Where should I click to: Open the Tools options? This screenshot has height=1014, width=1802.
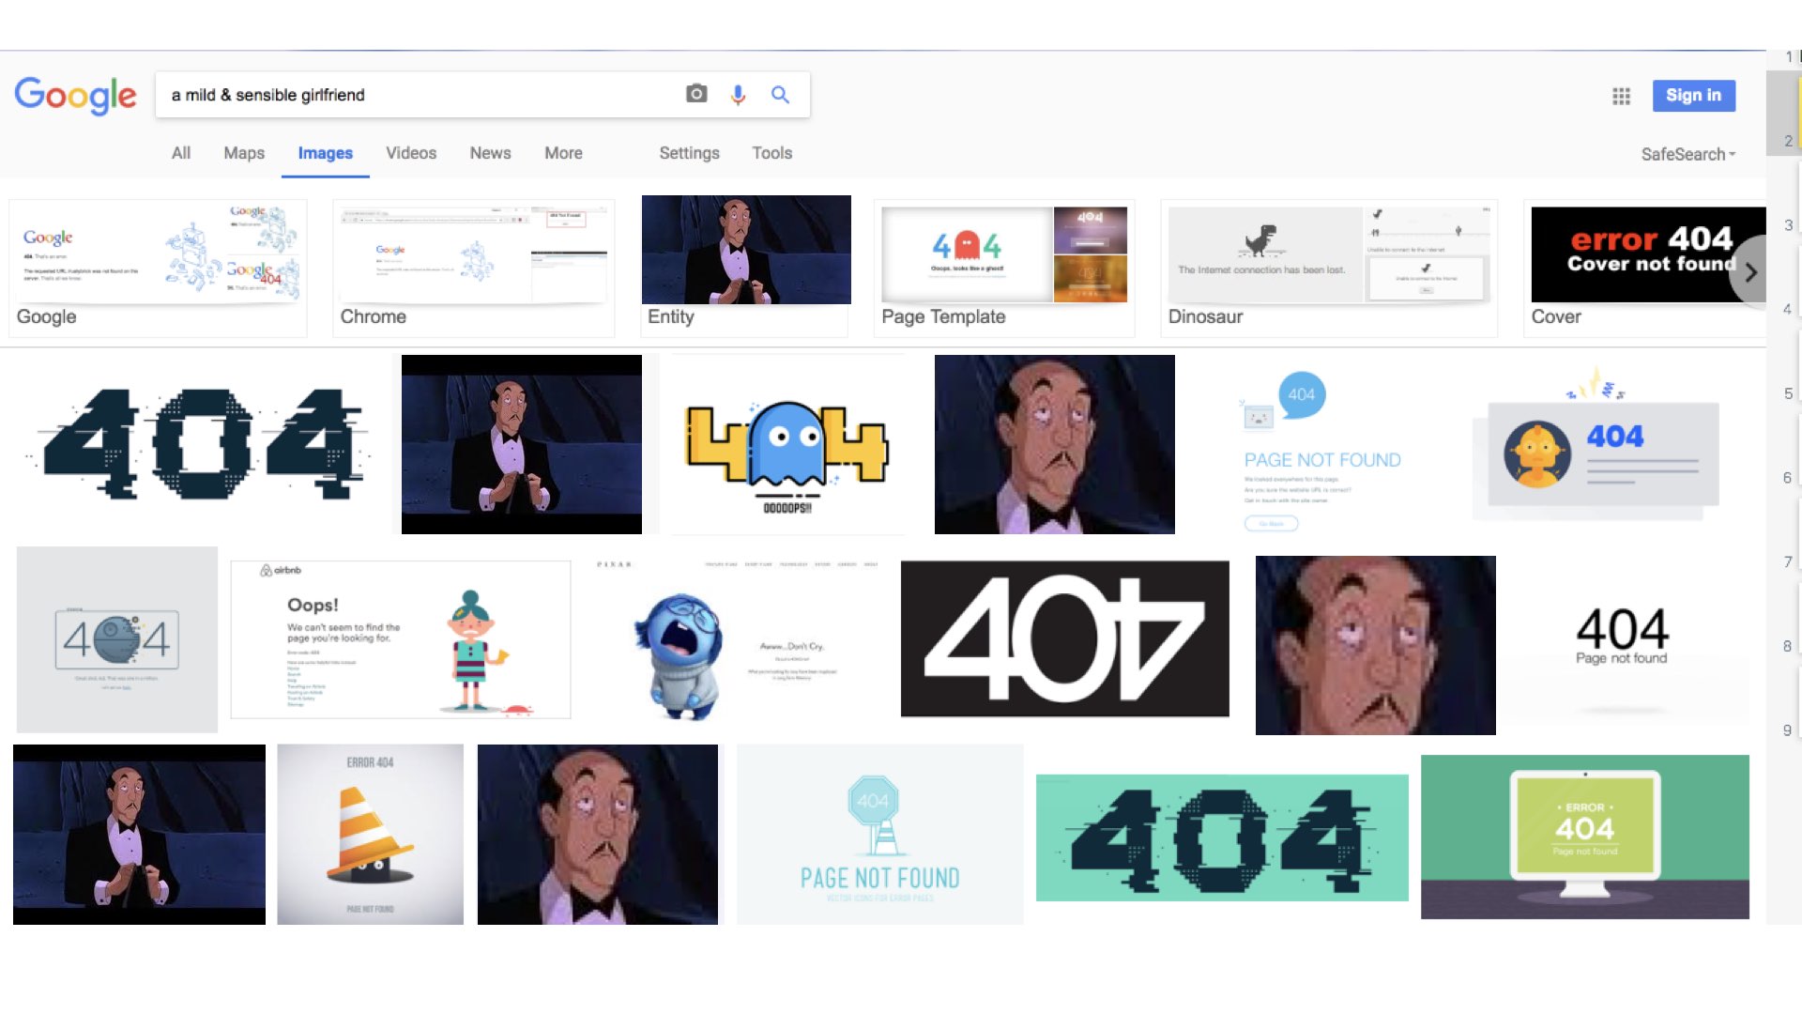pyautogui.click(x=771, y=153)
